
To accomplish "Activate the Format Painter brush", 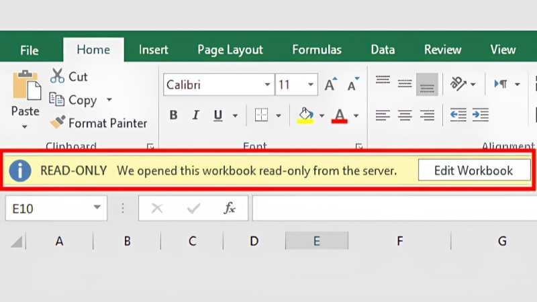I will (x=57, y=122).
